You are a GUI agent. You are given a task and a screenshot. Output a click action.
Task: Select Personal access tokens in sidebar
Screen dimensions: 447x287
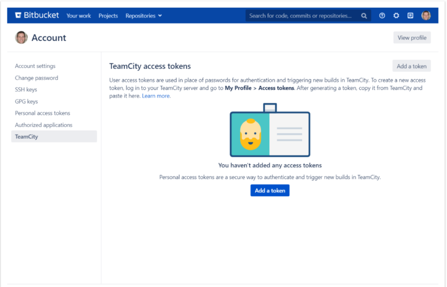[42, 113]
